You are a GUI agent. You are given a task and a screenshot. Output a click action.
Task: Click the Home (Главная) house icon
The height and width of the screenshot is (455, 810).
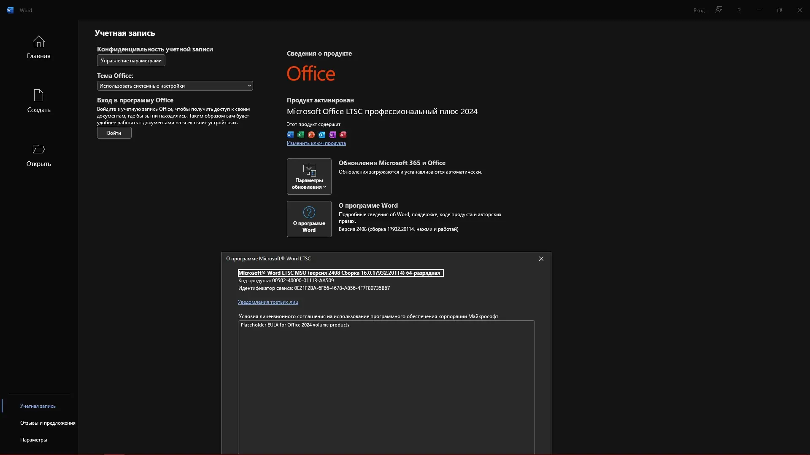coord(38,42)
